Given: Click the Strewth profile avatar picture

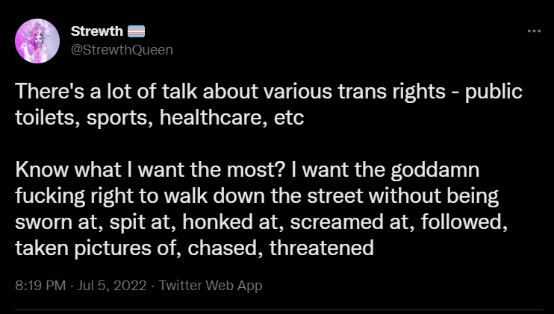Looking at the screenshot, I should click(x=37, y=41).
